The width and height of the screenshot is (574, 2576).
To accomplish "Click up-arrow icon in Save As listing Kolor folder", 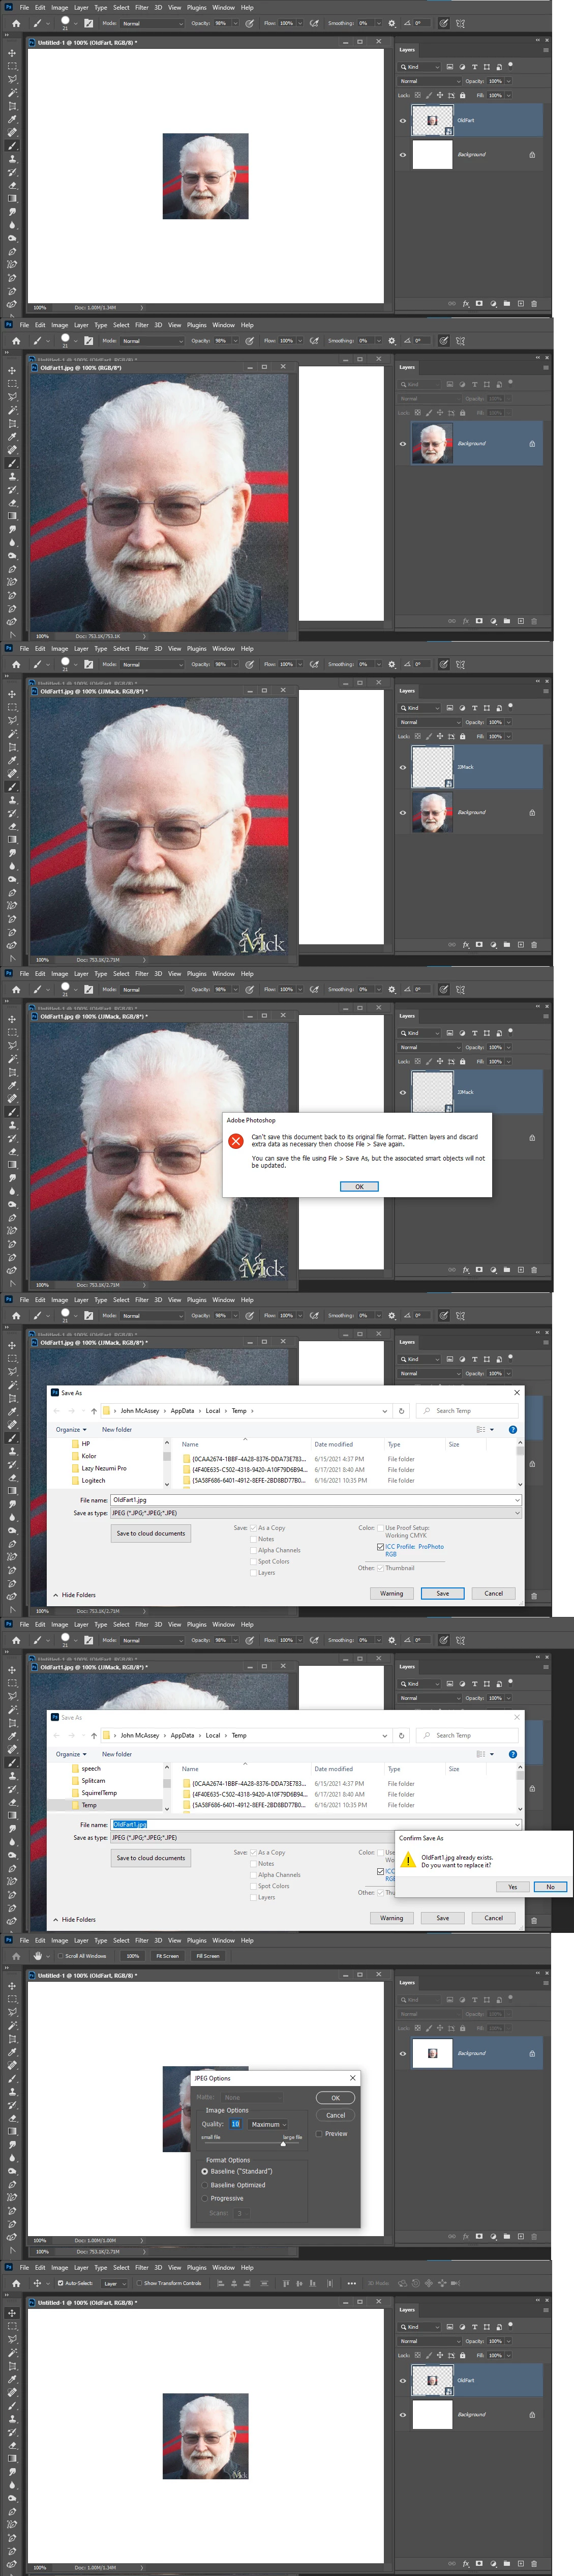I will (94, 1411).
